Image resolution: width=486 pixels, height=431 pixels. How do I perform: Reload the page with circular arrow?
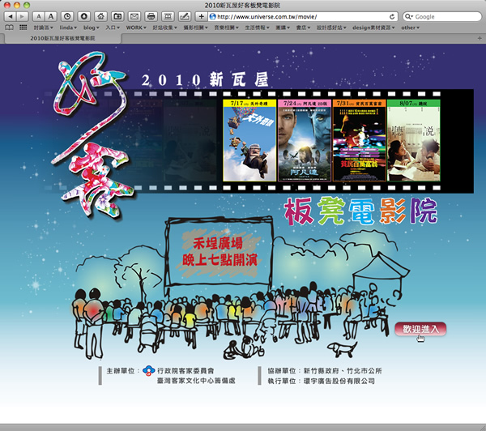pos(392,16)
